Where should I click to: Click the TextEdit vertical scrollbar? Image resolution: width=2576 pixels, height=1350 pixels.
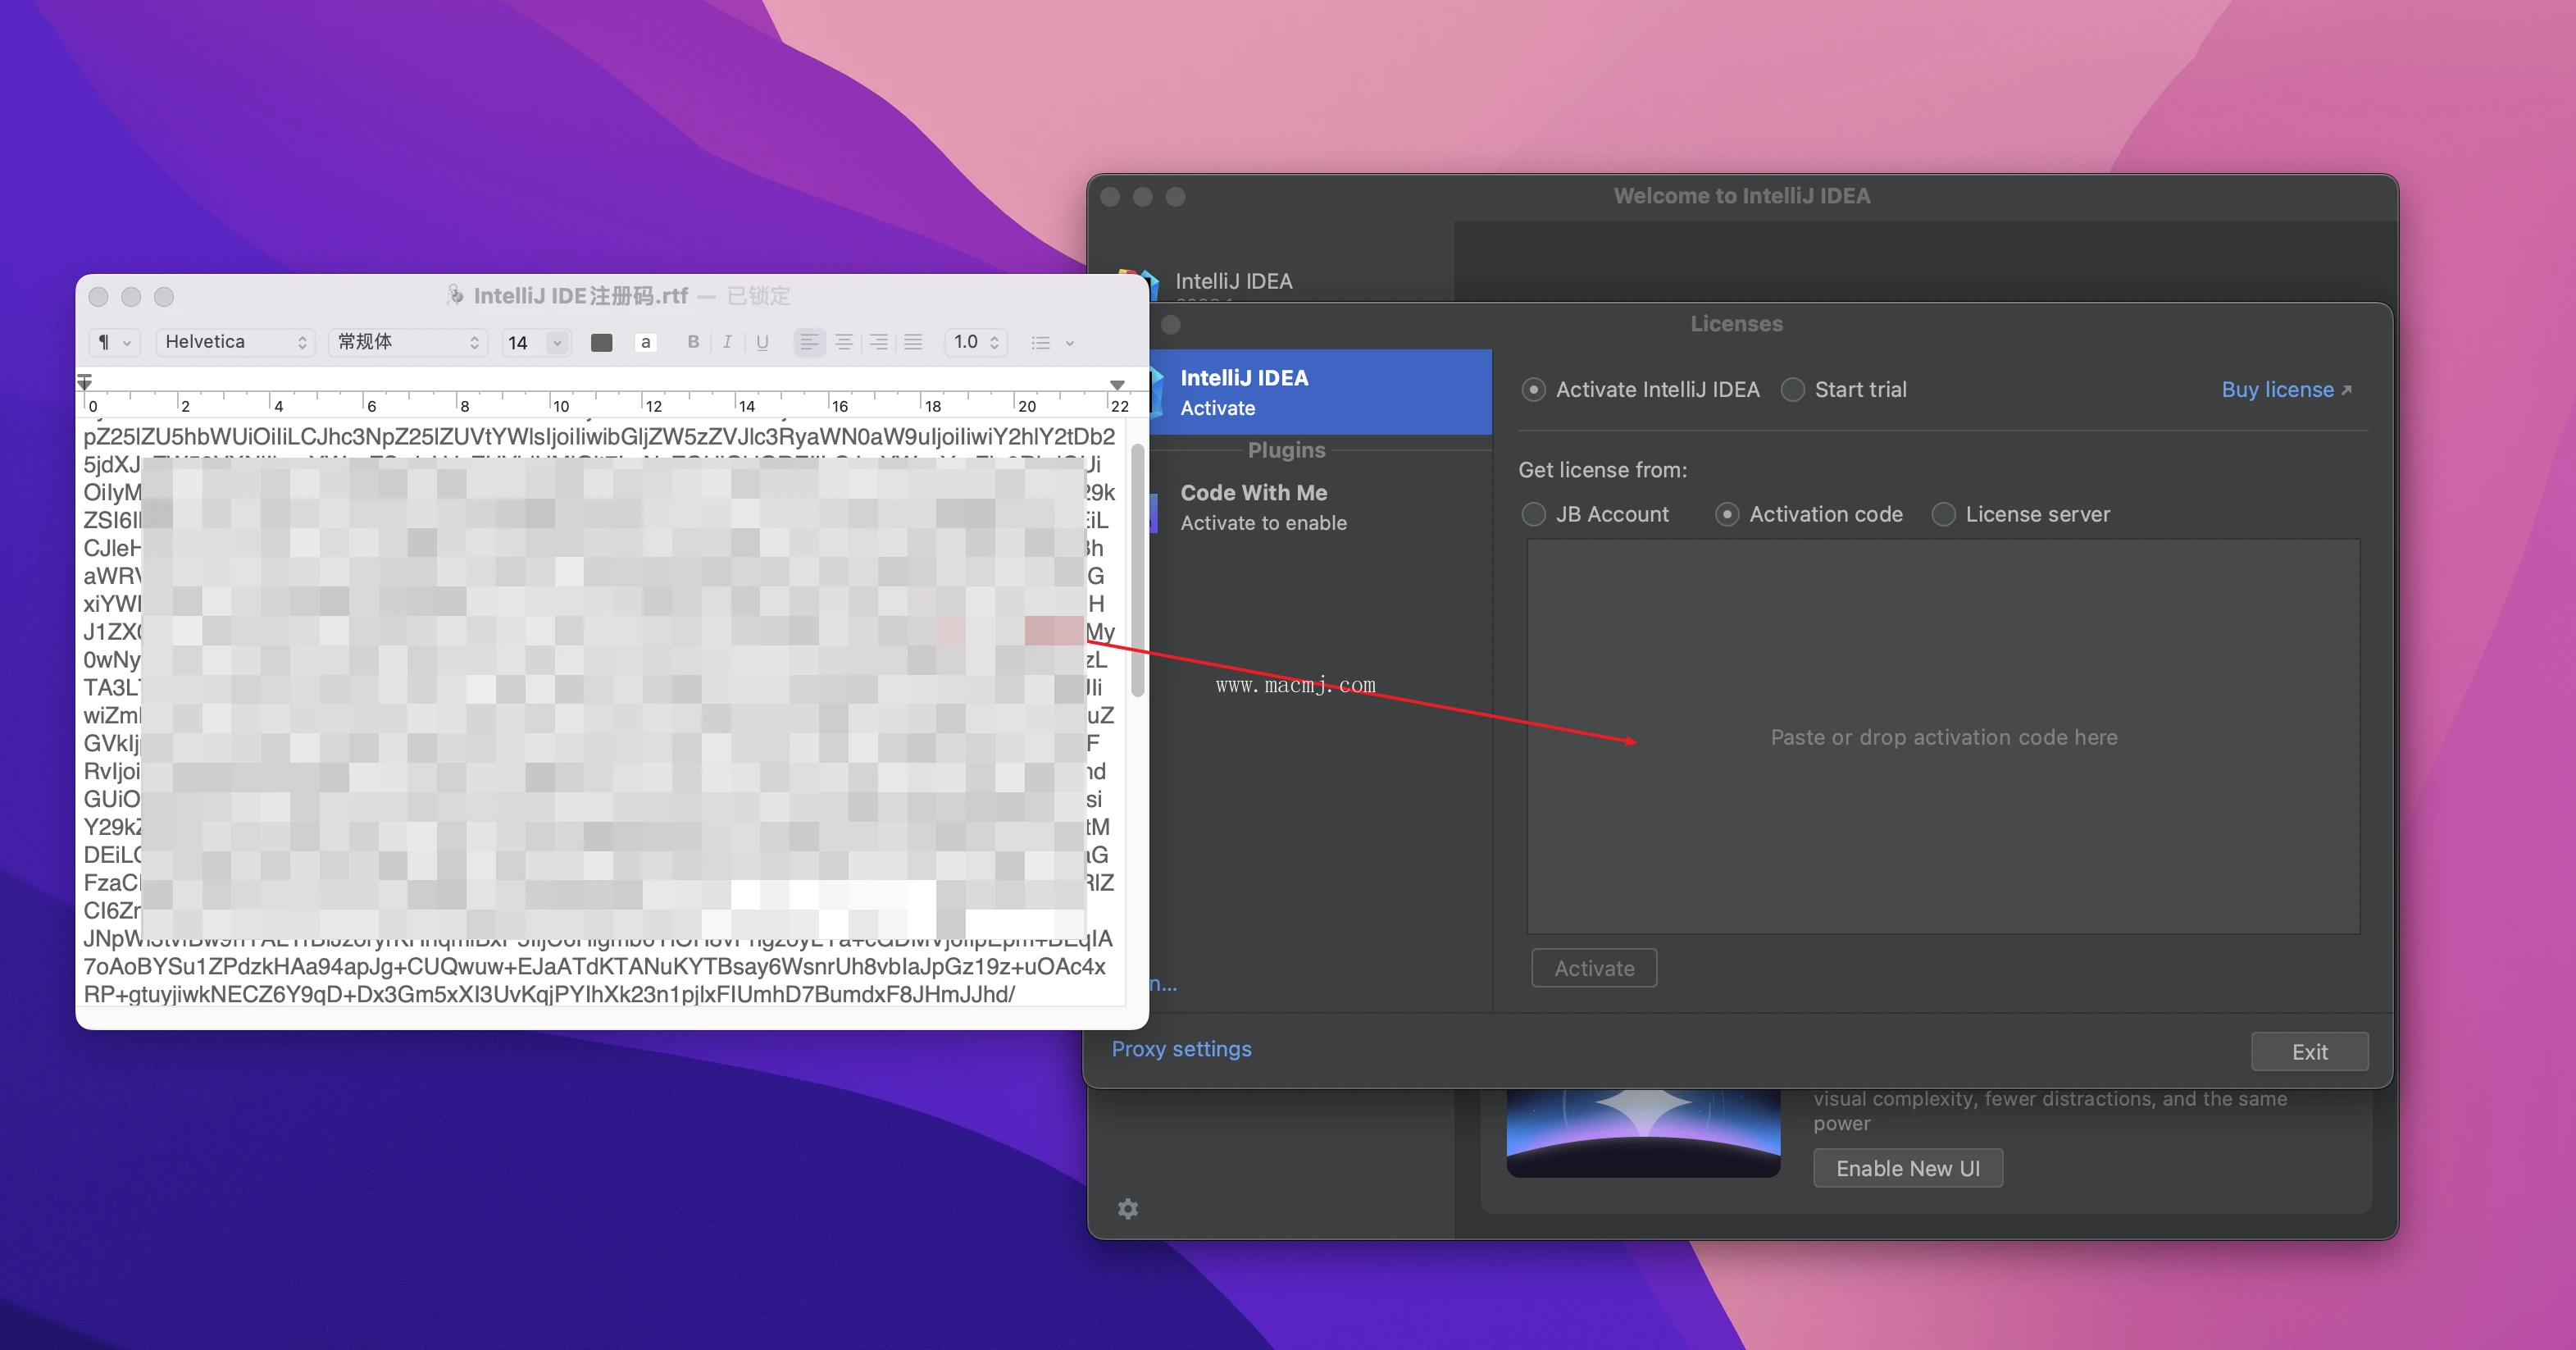pos(1137,570)
